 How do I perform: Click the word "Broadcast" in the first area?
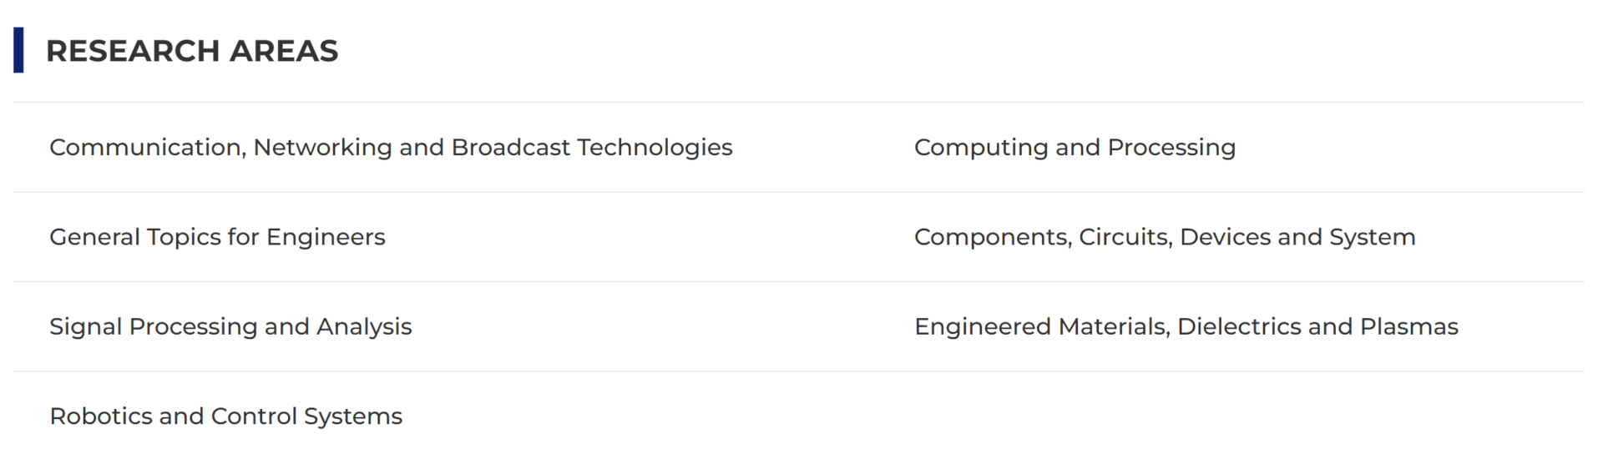click(x=510, y=148)
